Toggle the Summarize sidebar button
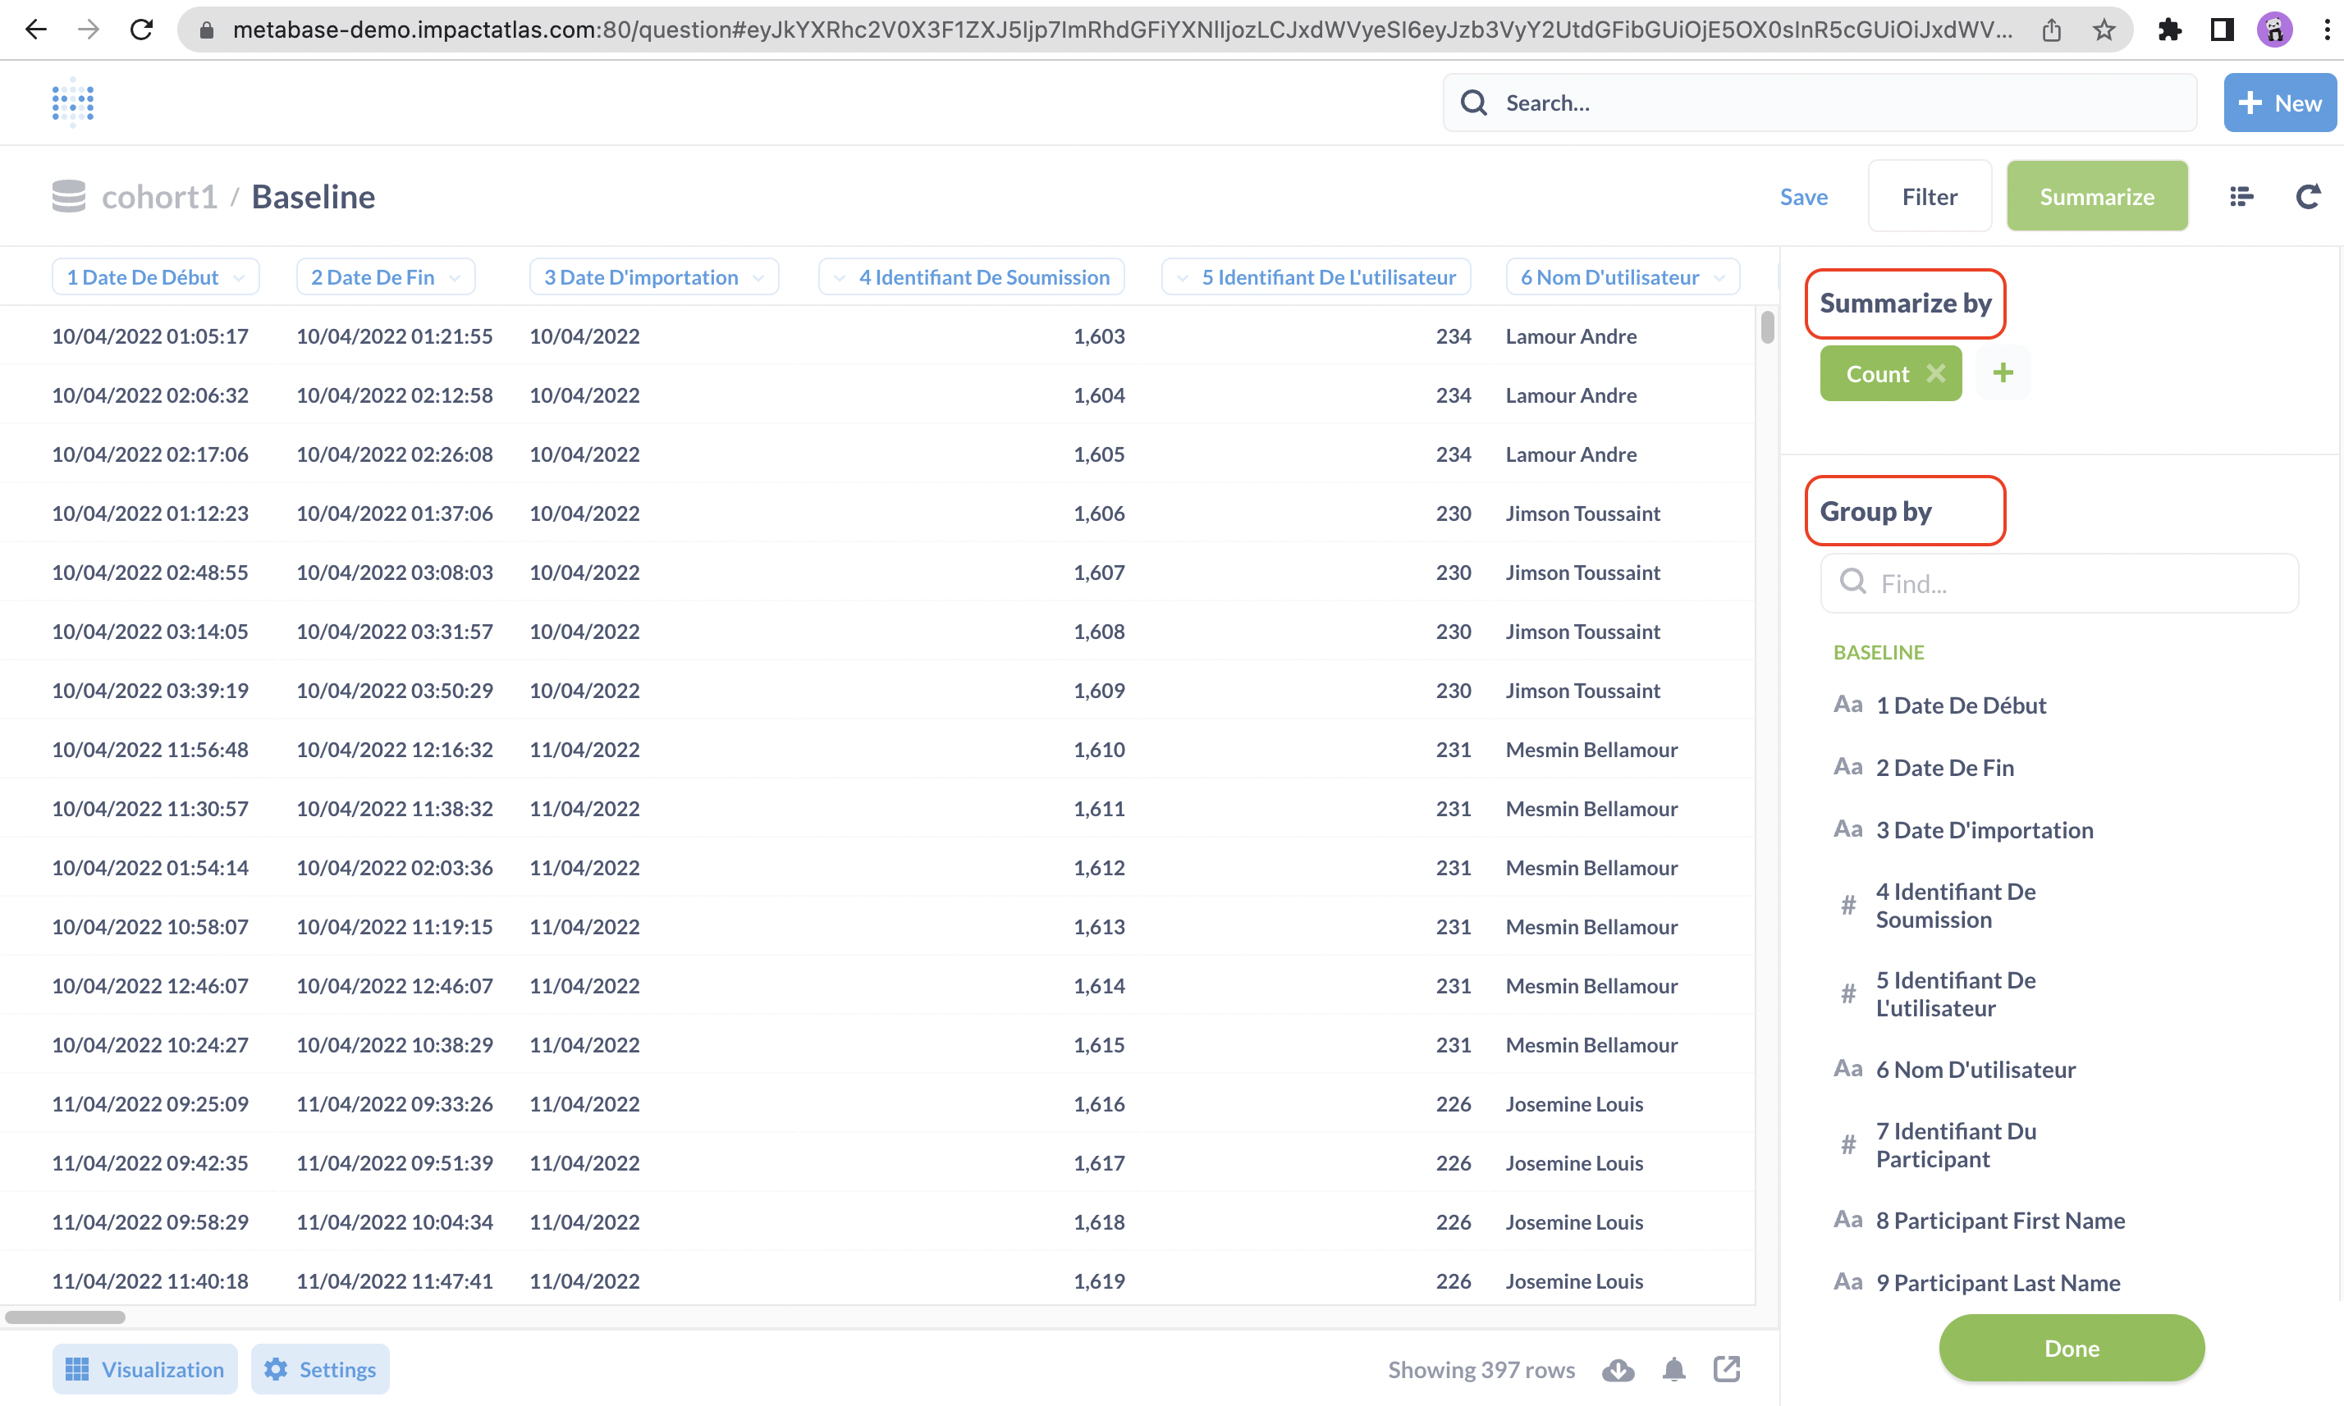This screenshot has width=2344, height=1406. point(2097,196)
